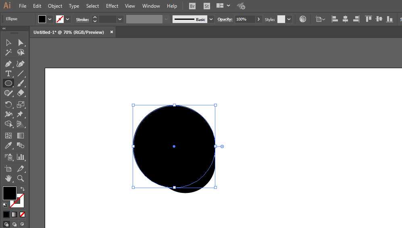Set paint mode to None
The image size is (402, 228).
pos(23,214)
